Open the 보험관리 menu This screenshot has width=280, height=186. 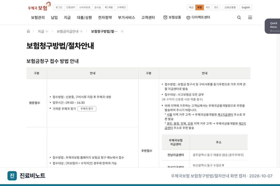point(38,17)
